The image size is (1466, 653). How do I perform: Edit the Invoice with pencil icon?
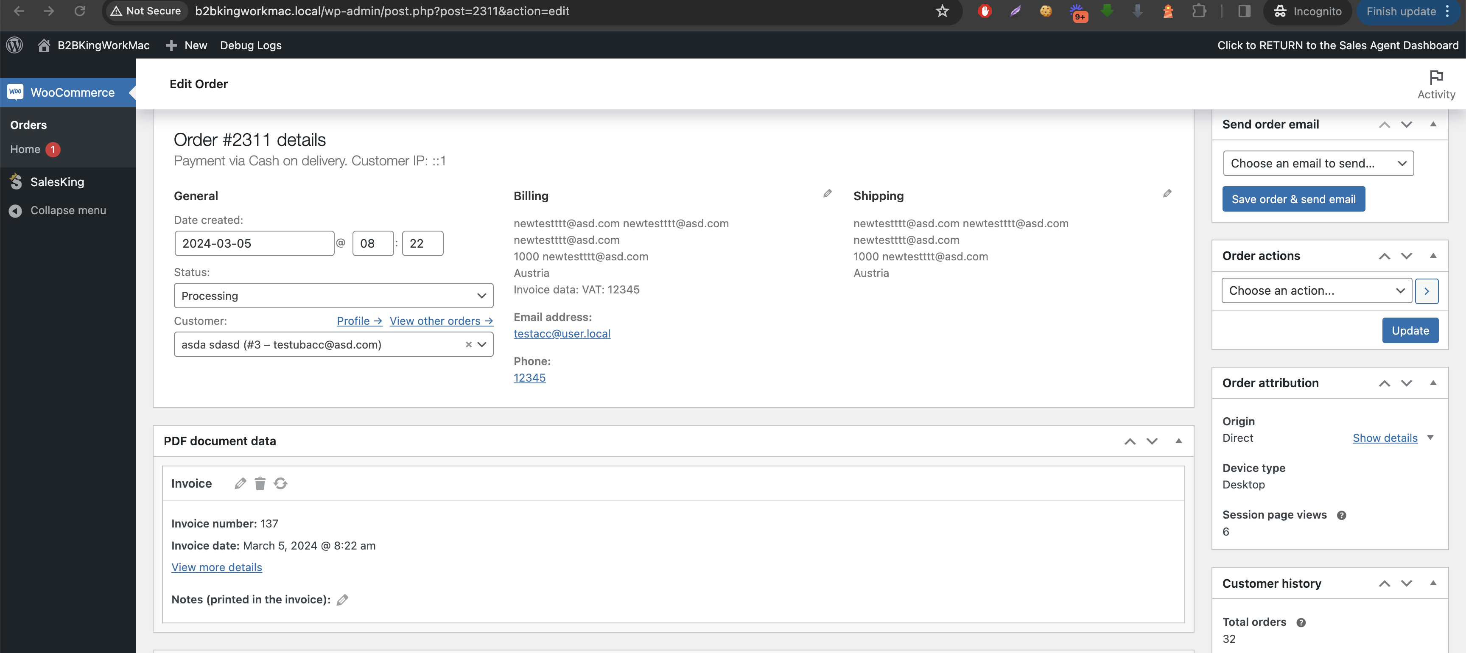[x=240, y=483]
